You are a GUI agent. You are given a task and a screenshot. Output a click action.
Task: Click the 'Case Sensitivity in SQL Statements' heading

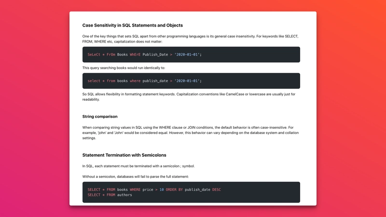pyautogui.click(x=132, y=26)
